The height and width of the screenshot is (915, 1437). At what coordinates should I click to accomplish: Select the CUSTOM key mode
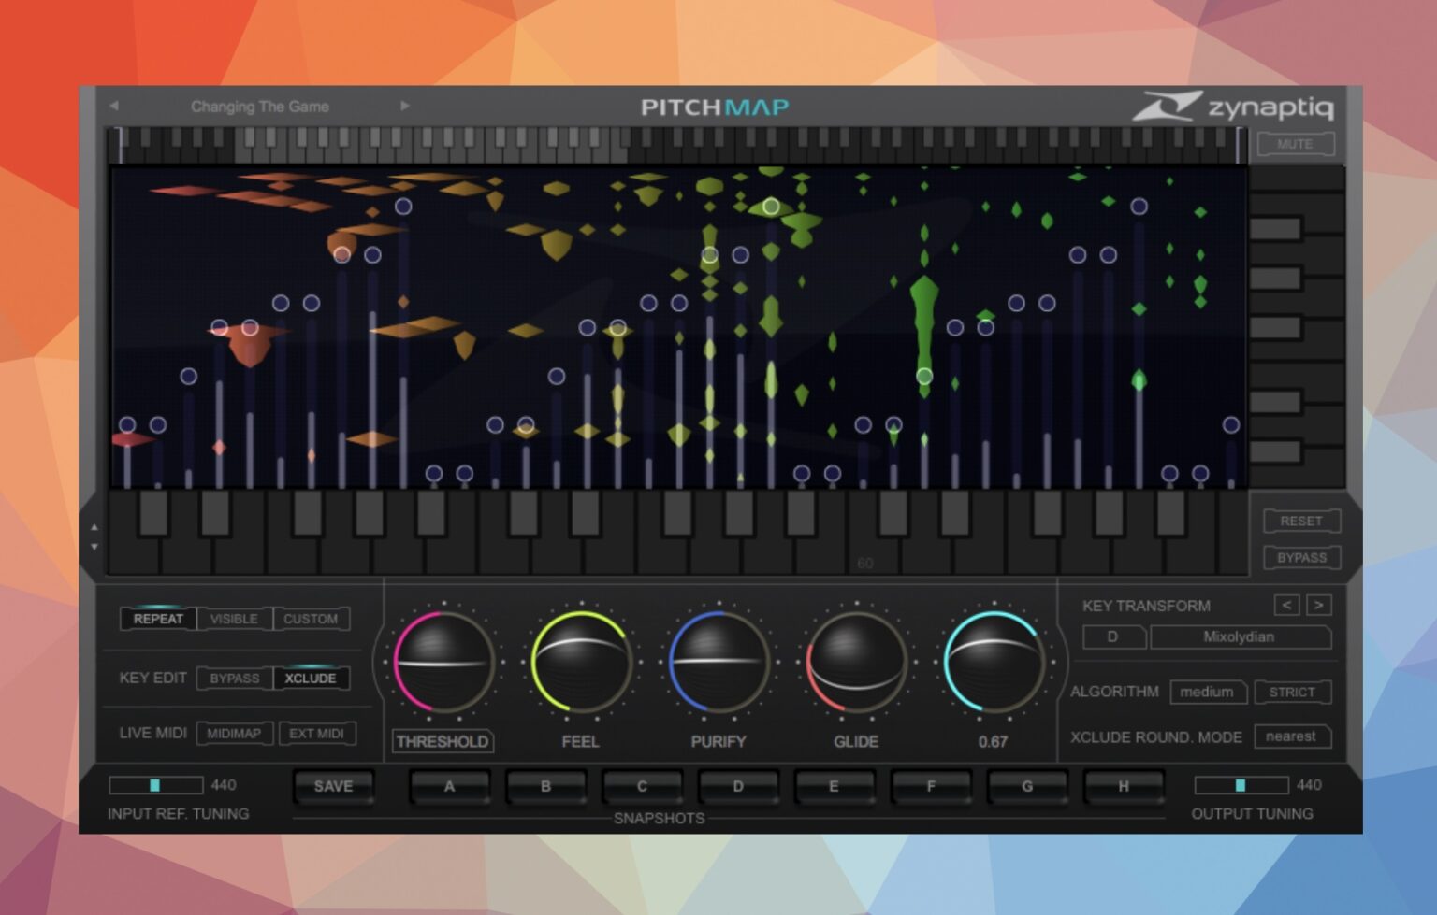pyautogui.click(x=311, y=619)
